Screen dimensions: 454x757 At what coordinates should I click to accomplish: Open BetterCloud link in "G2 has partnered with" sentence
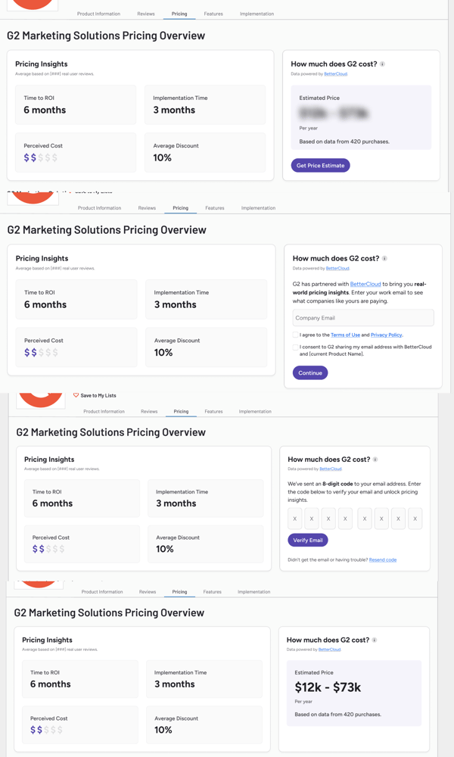point(365,284)
